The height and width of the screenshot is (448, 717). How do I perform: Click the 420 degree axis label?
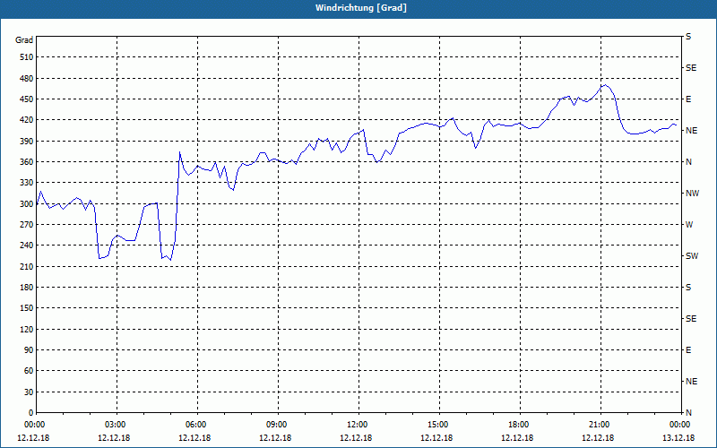click(27, 120)
